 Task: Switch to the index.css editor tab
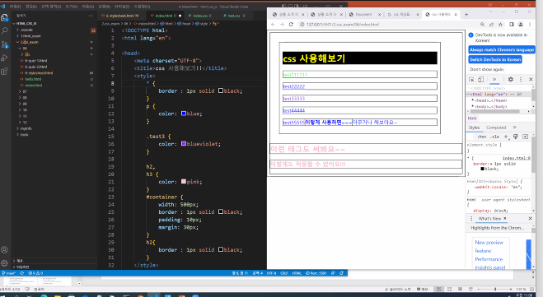(200, 16)
